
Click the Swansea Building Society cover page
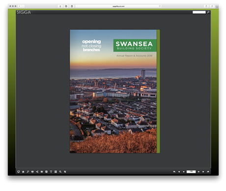(x=113, y=92)
